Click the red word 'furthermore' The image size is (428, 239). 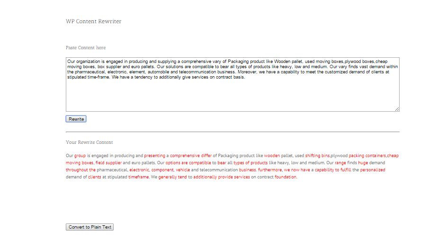270,170
